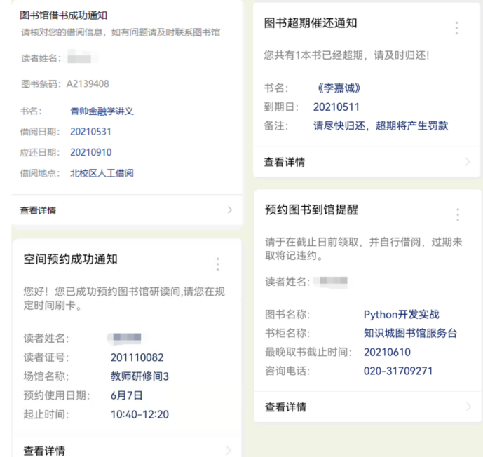This screenshot has height=457, width=483.
Task: Open three-dot menu on 空间预约成功通知 card
Action: 218,264
